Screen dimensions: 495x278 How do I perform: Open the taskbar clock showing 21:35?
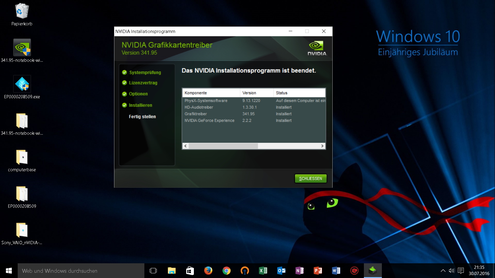coord(479,271)
